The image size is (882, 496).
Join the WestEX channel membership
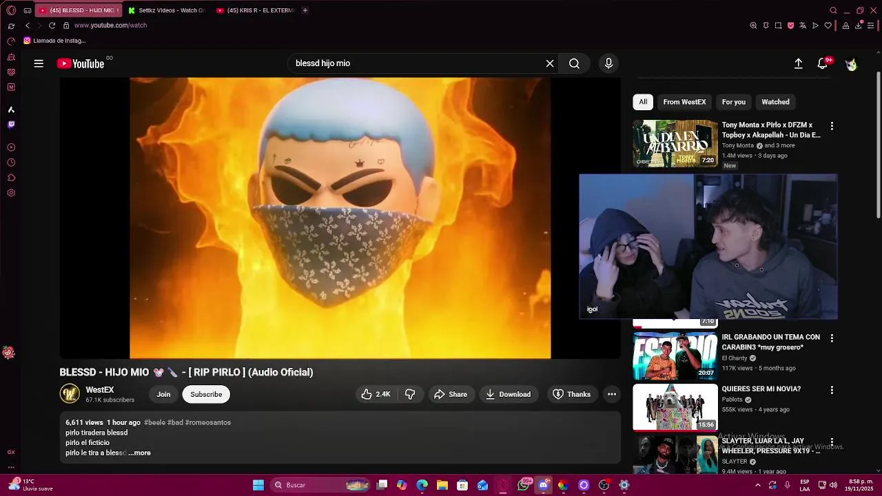point(163,394)
